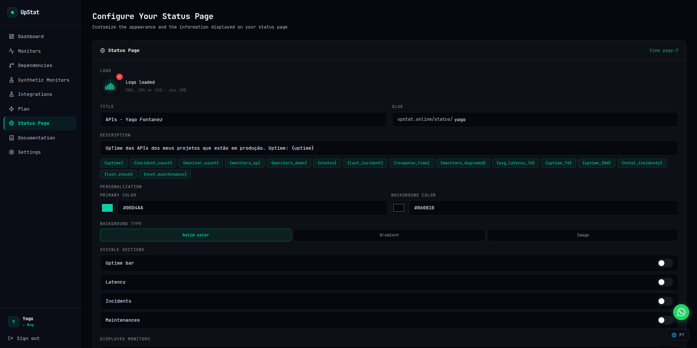Open Dependencies in sidebar
The width and height of the screenshot is (697, 348).
pyautogui.click(x=40, y=66)
